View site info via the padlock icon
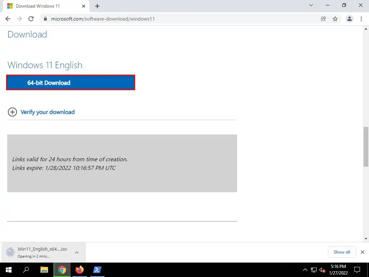 45,19
